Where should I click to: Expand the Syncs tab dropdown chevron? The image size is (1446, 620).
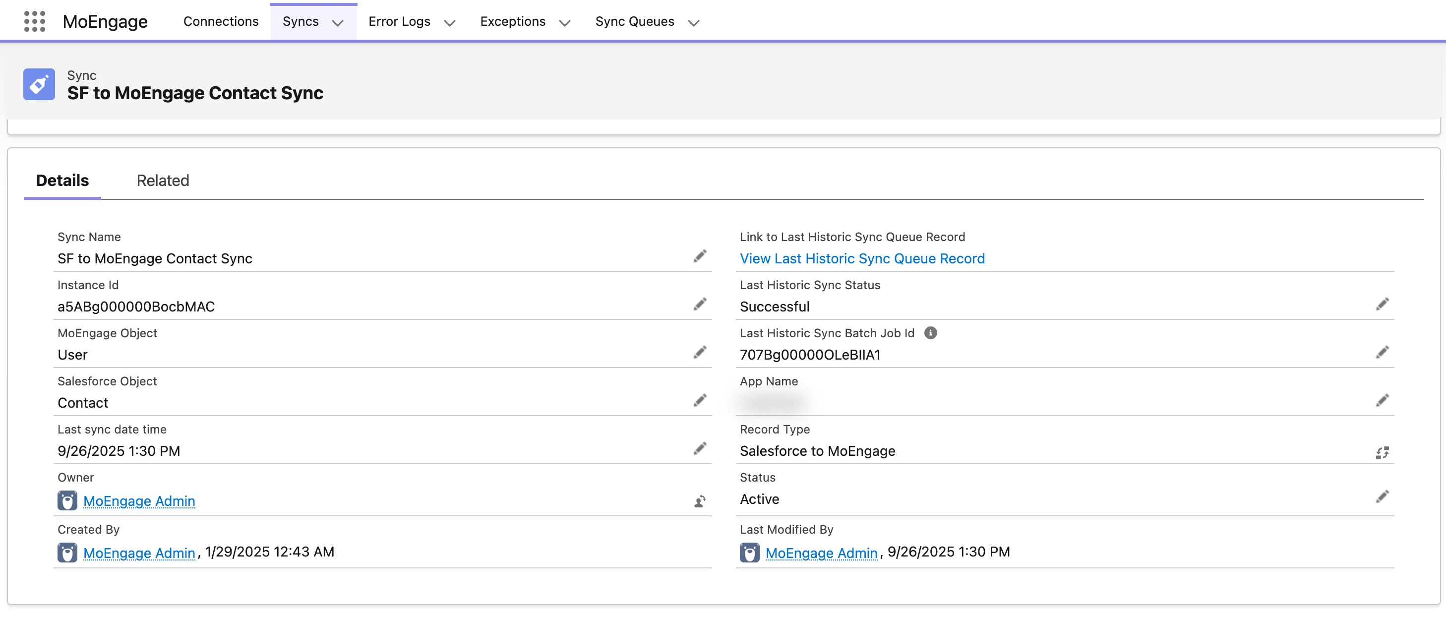tap(337, 22)
